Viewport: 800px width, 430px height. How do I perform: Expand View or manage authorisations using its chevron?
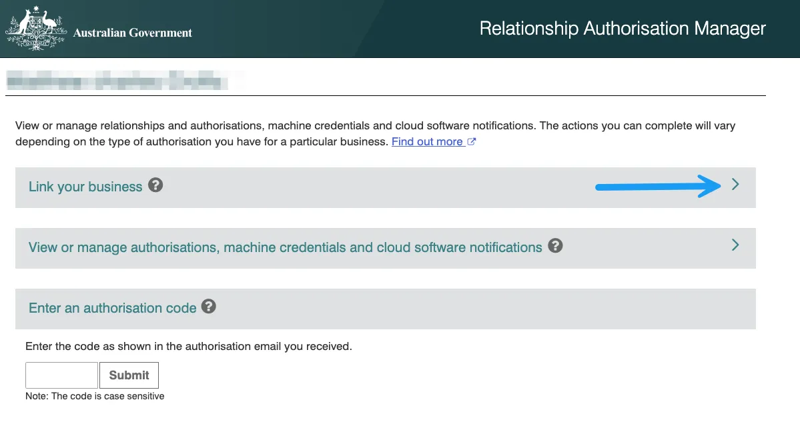[x=735, y=245]
